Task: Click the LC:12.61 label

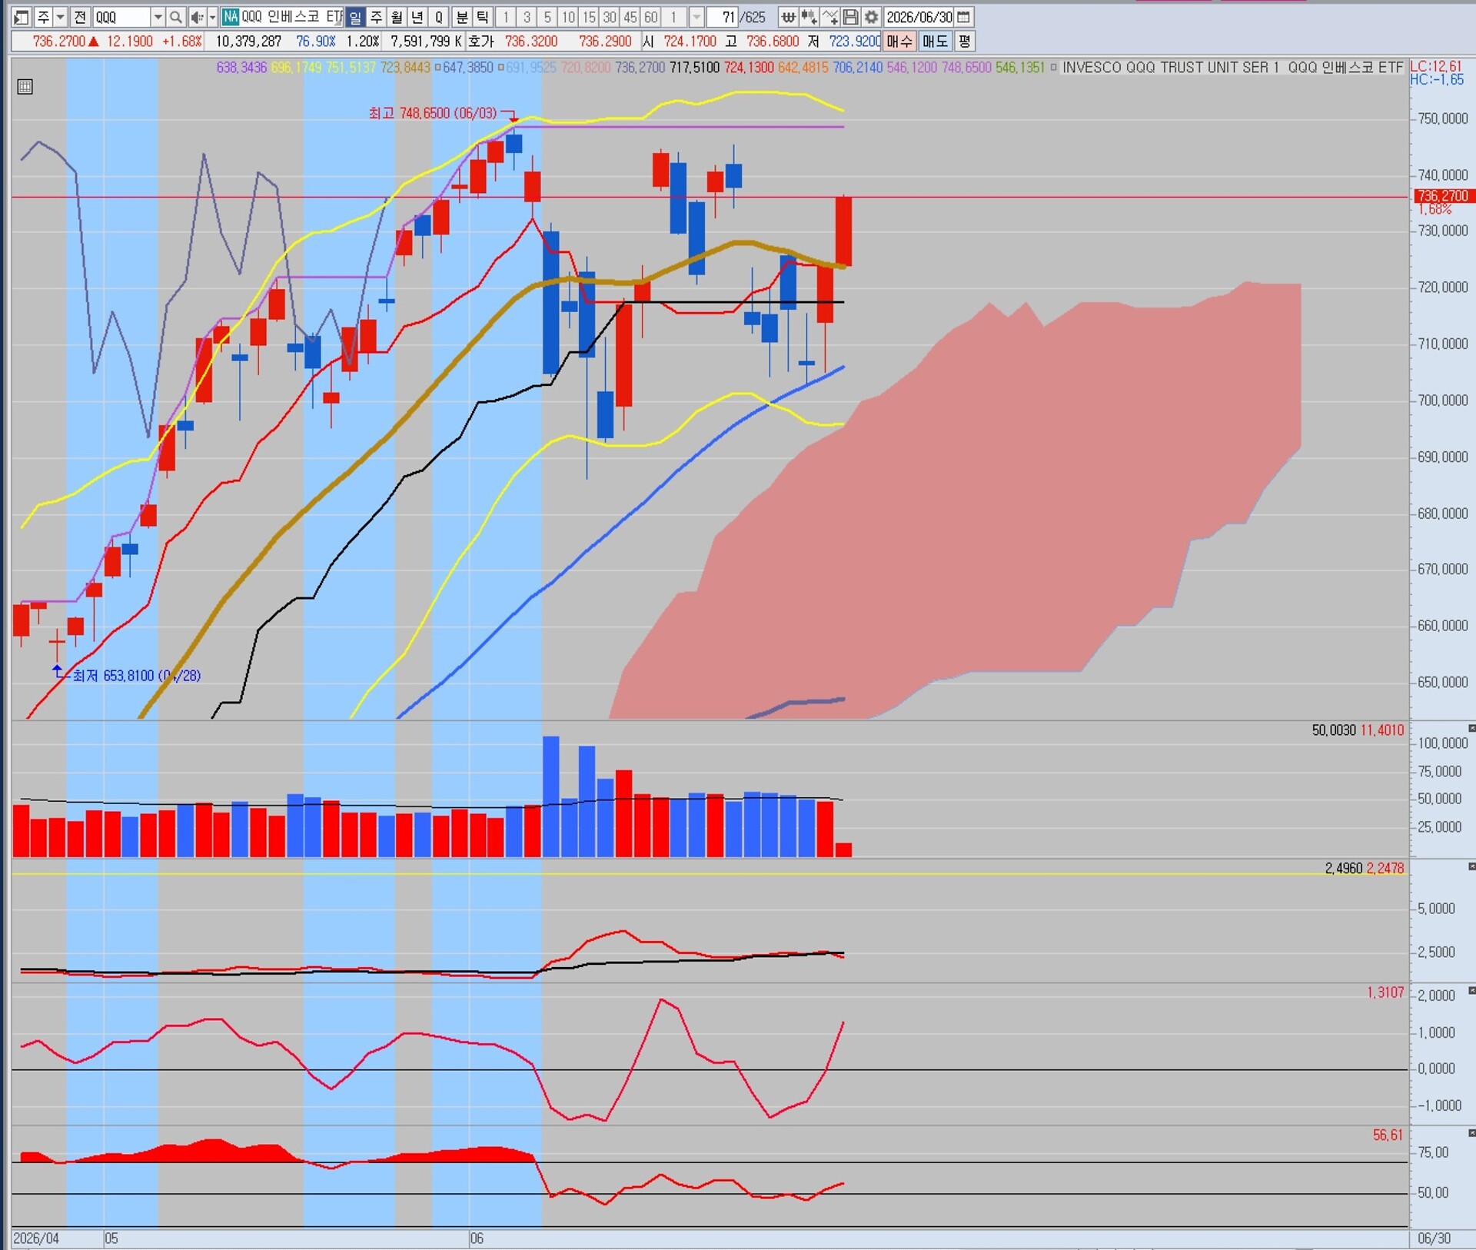Action: pyautogui.click(x=1436, y=67)
